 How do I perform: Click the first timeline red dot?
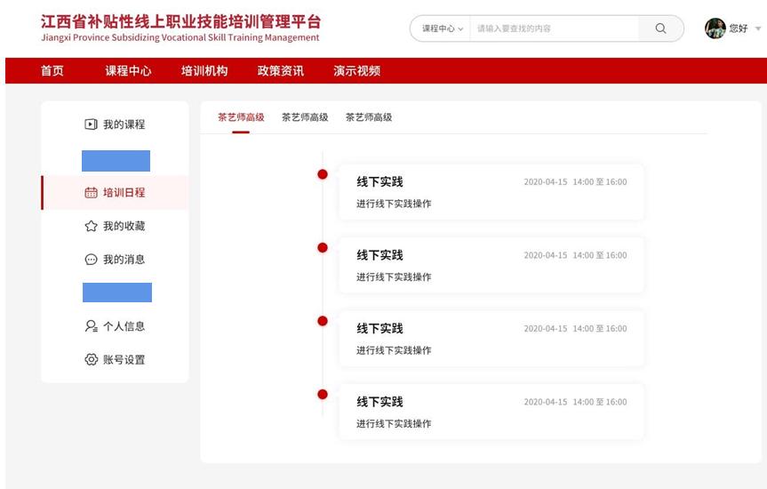[323, 174]
